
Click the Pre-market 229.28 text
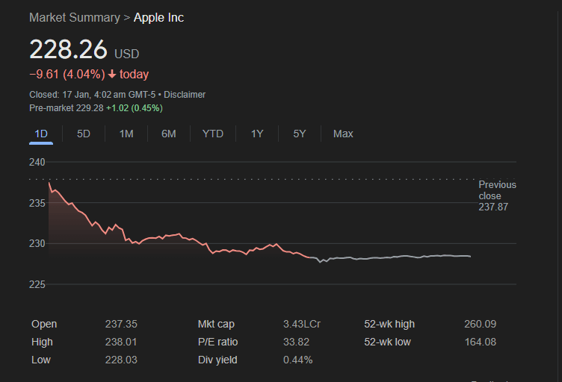click(67, 108)
